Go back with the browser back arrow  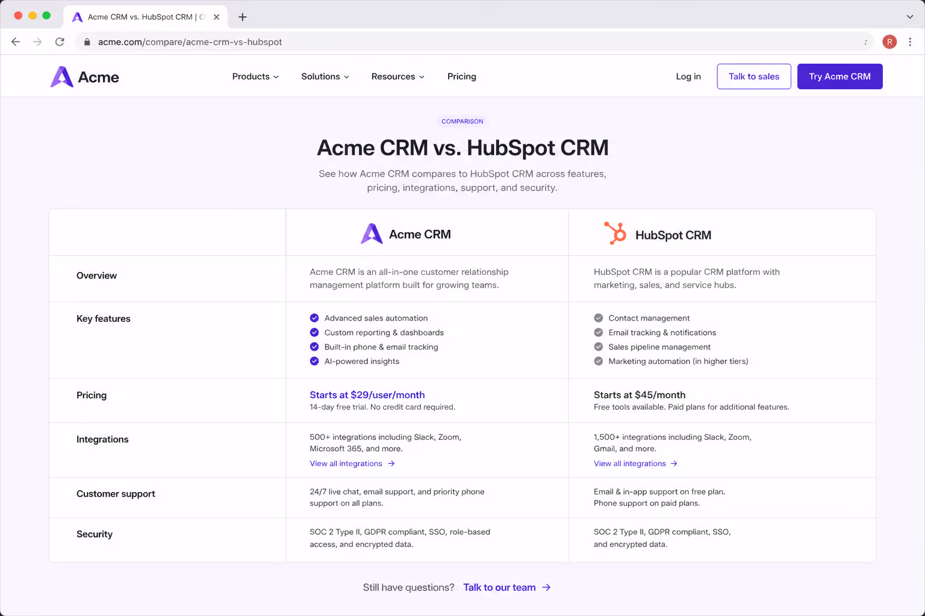[x=16, y=42]
